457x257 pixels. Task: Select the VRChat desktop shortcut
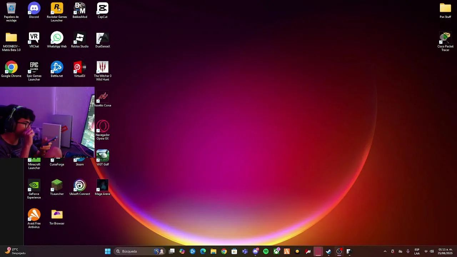pos(34,40)
